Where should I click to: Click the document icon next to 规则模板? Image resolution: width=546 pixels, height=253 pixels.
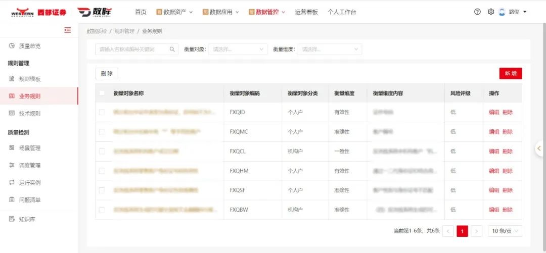(x=12, y=79)
